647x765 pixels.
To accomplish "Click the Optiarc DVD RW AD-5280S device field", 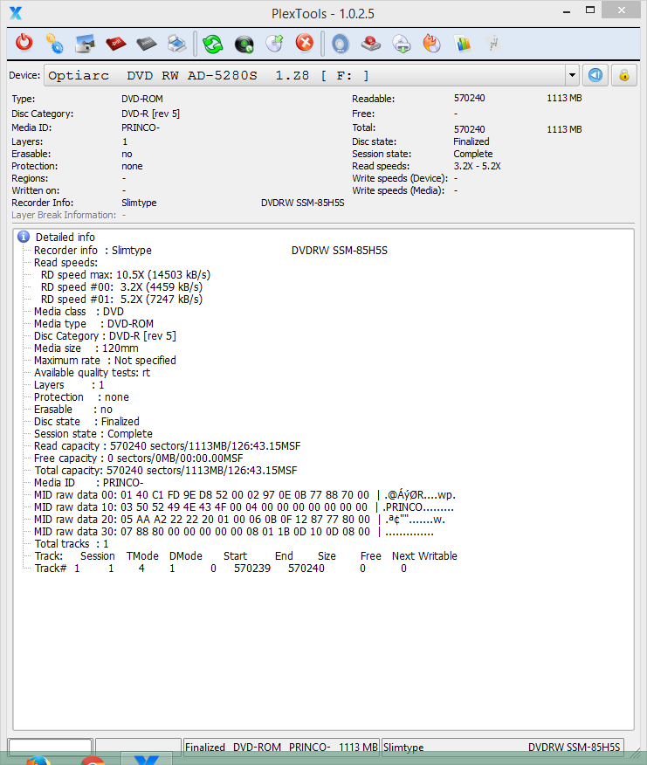I will (x=305, y=76).
